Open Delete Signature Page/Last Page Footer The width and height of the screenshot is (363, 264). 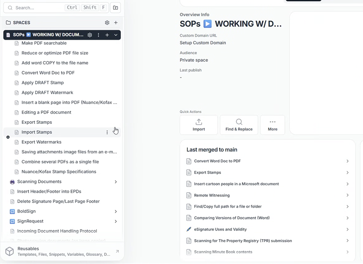point(58,201)
